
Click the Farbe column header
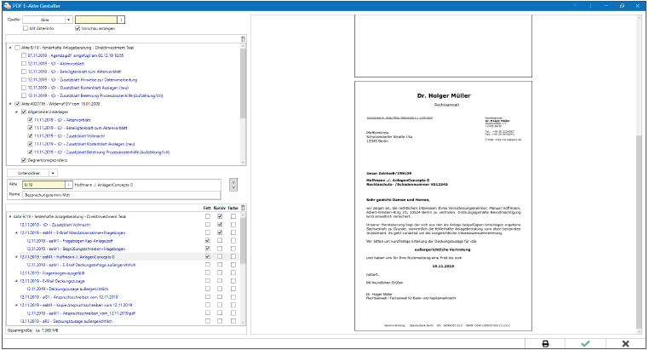click(x=233, y=208)
